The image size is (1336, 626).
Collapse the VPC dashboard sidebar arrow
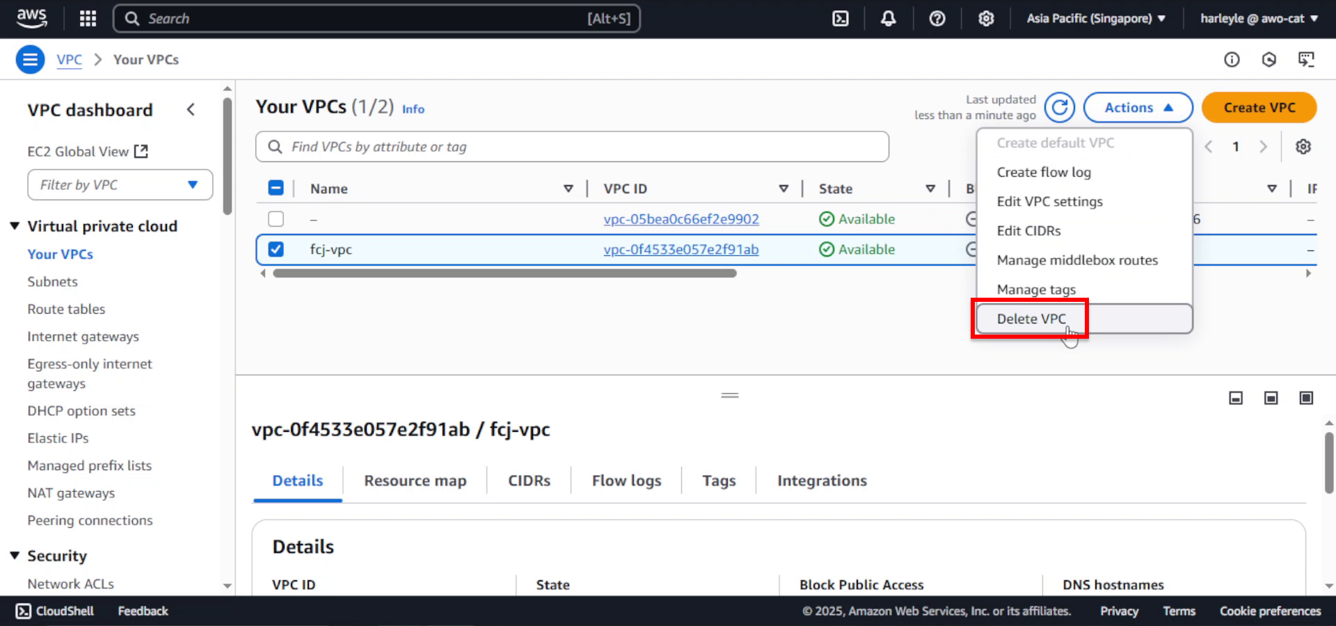(x=191, y=110)
